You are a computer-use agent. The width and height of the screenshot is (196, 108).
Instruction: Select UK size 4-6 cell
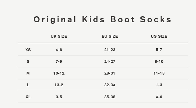59,50
